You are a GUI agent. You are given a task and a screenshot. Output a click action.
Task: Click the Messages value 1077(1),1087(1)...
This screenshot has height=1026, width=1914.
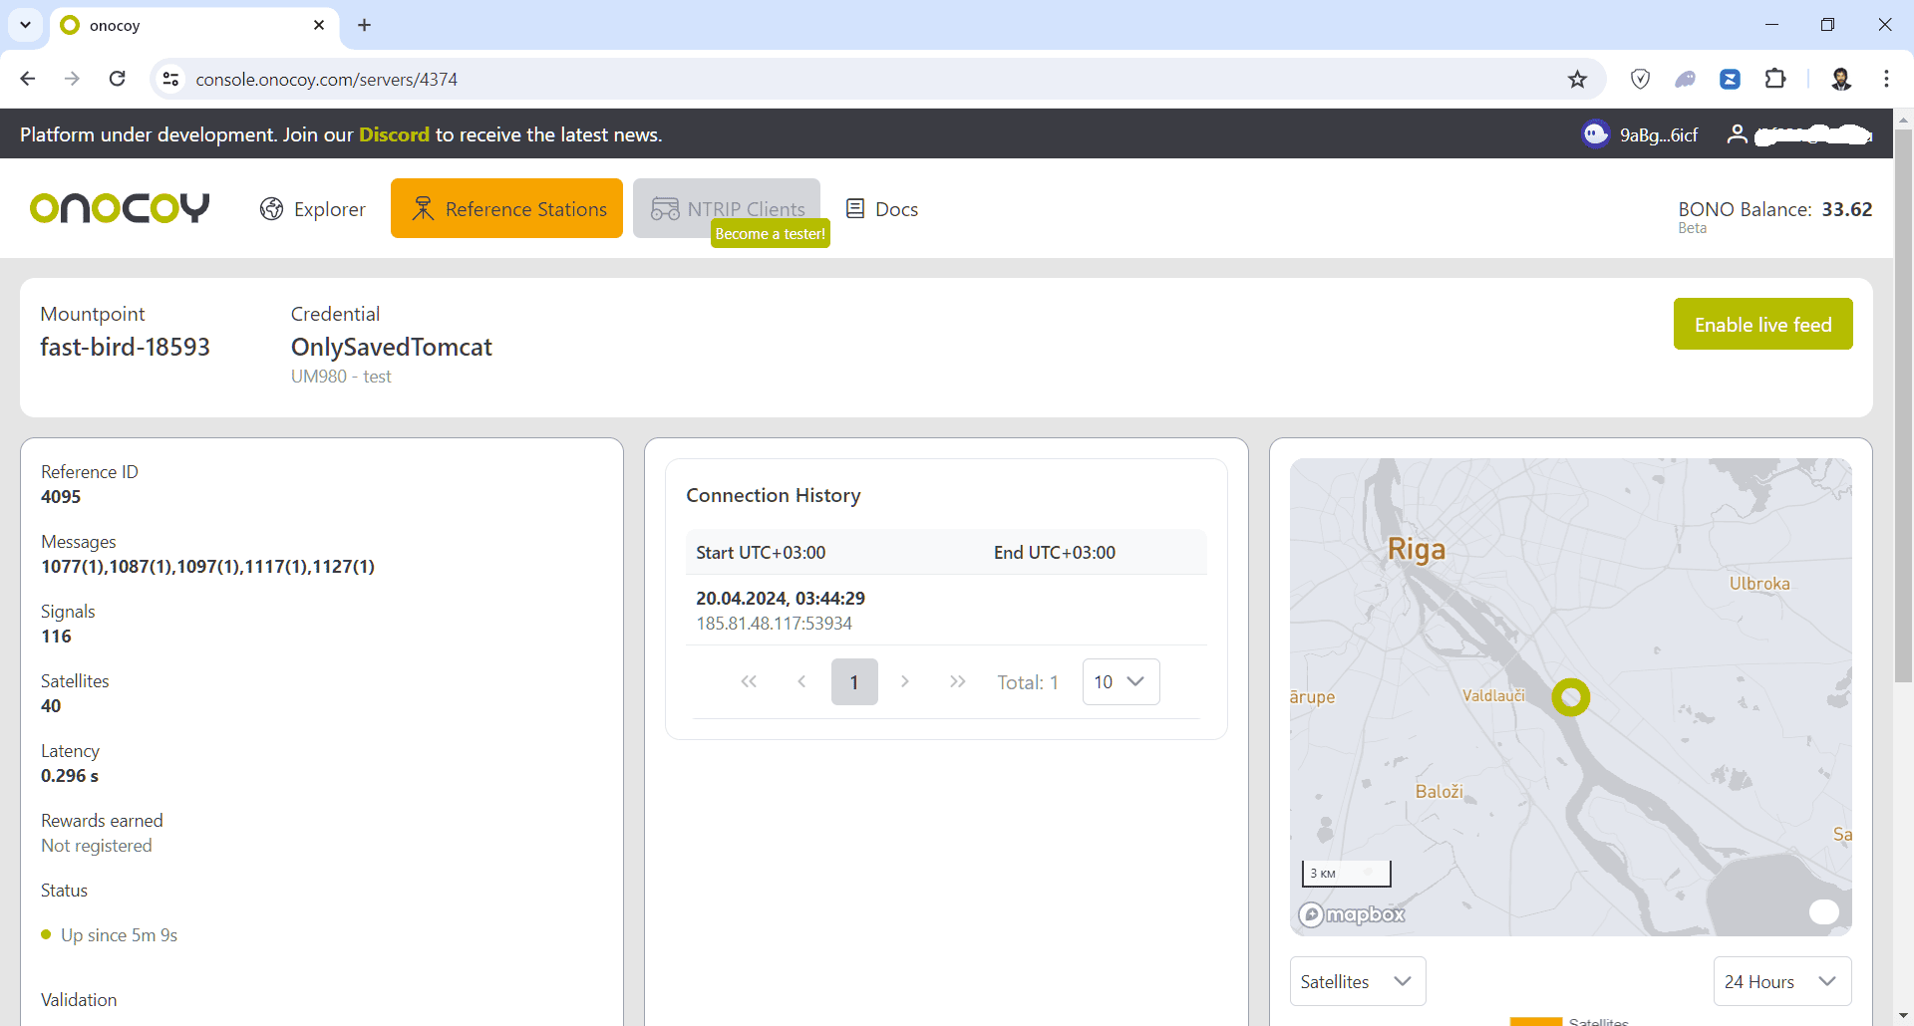(x=207, y=567)
